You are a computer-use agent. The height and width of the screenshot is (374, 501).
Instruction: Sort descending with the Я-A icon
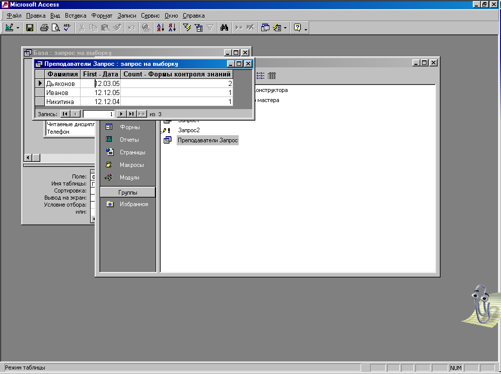coord(172,28)
